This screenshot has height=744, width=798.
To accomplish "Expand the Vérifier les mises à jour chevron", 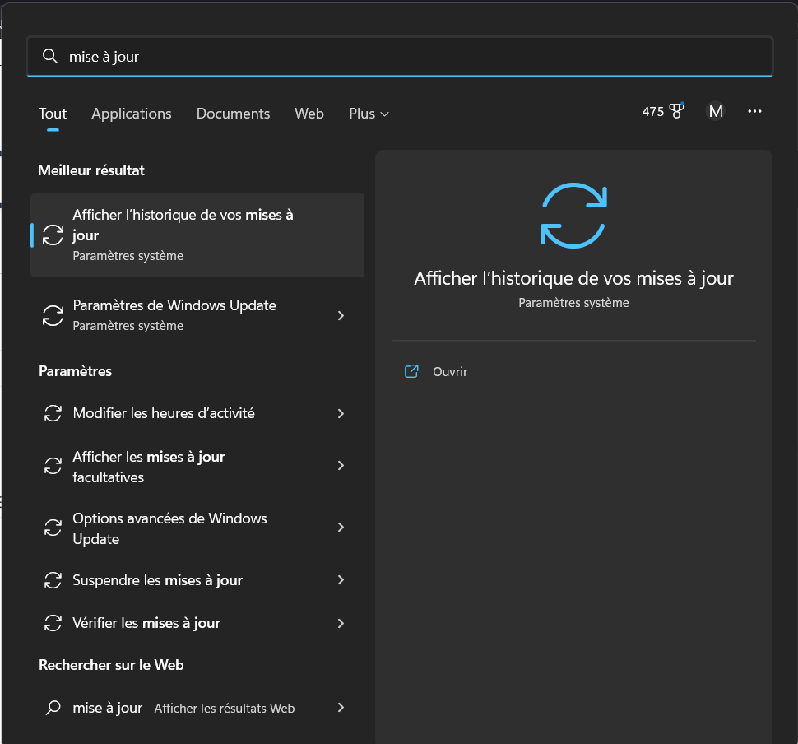I will pos(341,623).
